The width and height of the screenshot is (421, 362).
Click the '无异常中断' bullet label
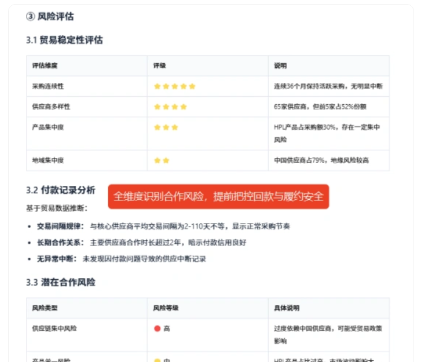tap(57, 259)
